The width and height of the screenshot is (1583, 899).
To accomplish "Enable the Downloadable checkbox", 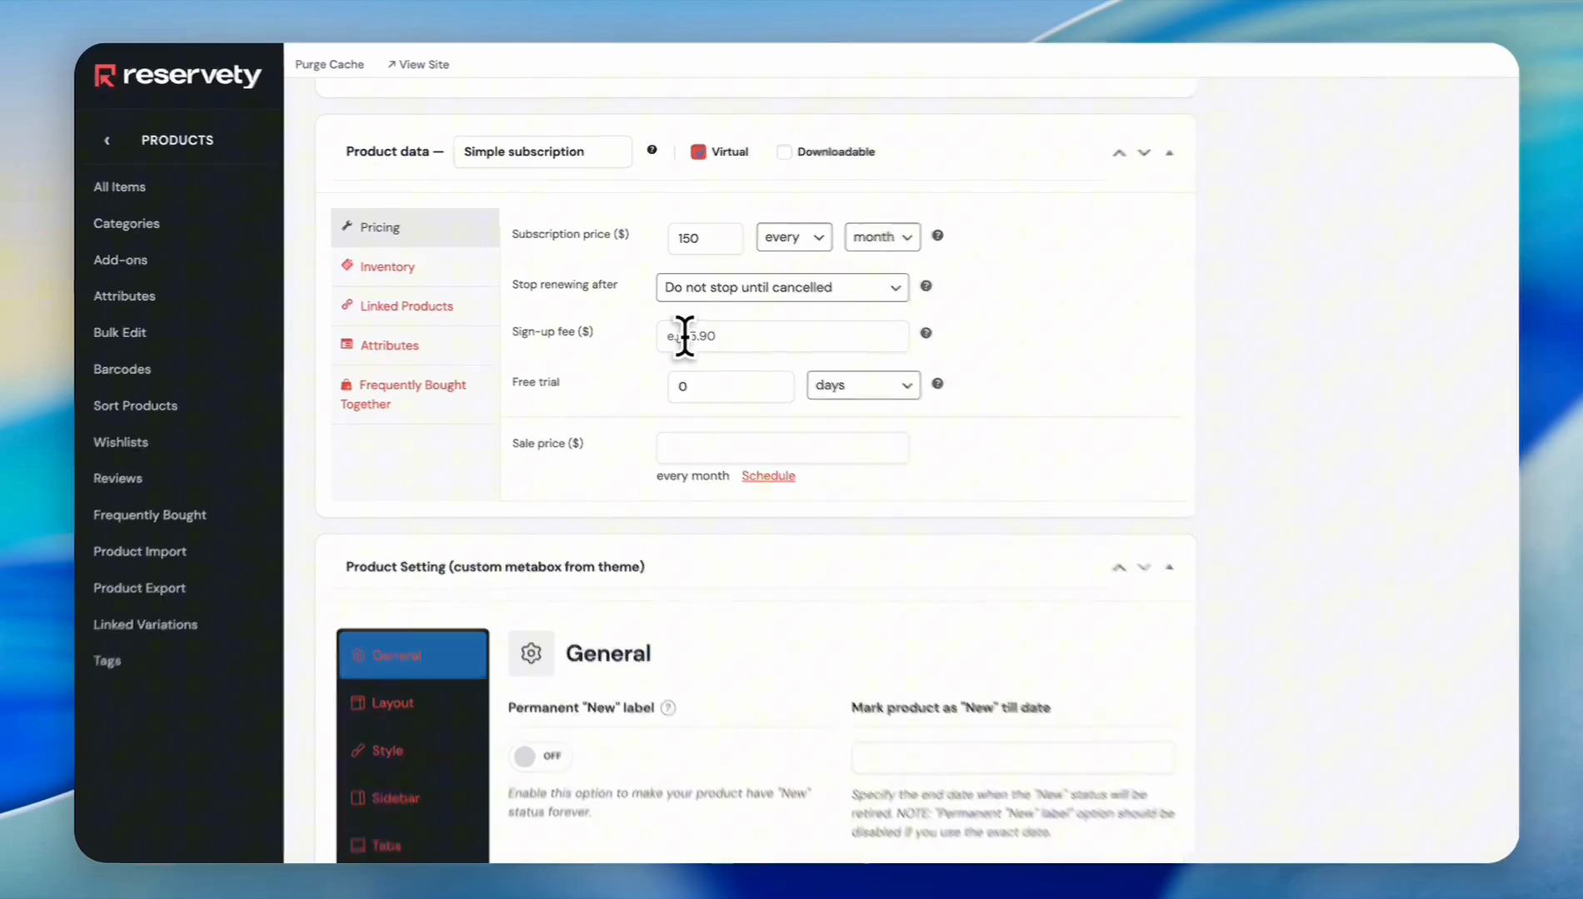I will 784,152.
